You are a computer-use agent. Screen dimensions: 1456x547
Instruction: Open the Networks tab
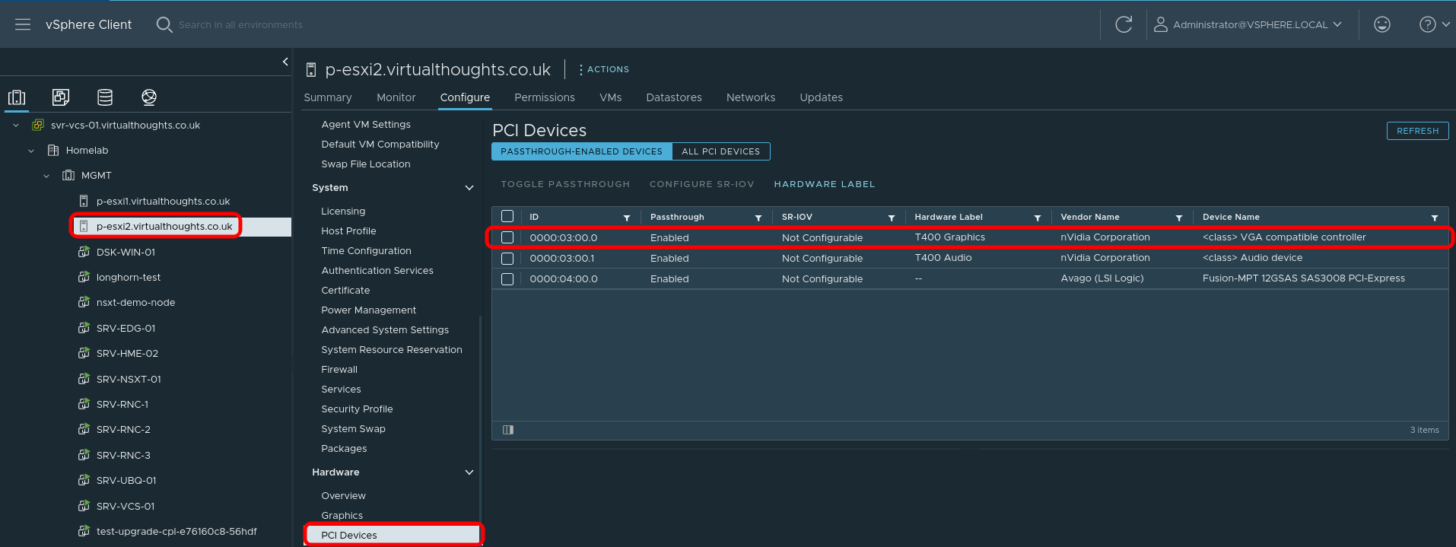(x=751, y=97)
